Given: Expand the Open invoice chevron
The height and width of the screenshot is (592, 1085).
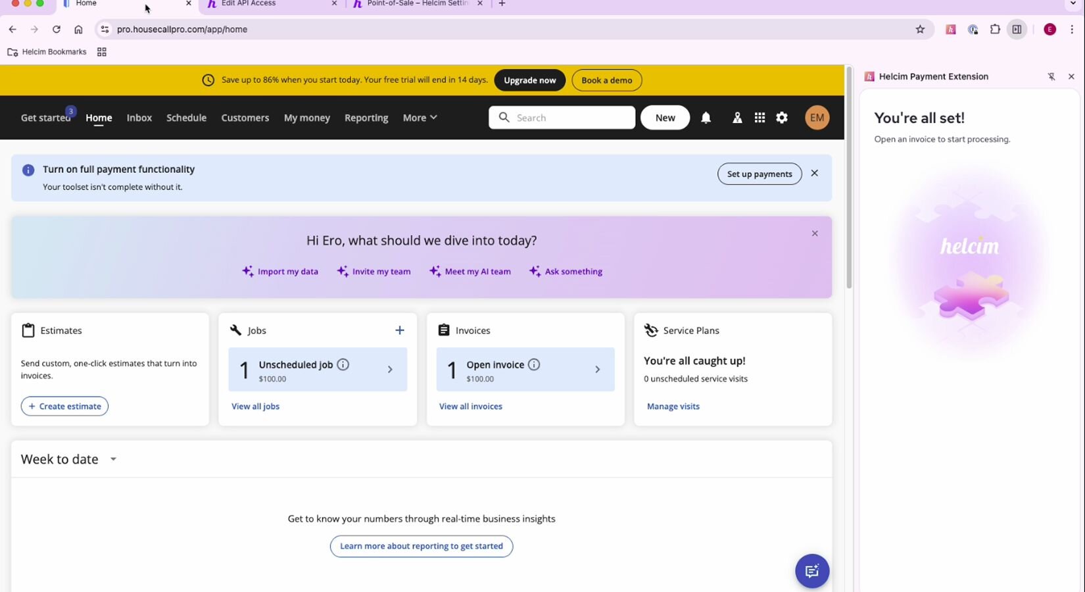Looking at the screenshot, I should pyautogui.click(x=597, y=370).
